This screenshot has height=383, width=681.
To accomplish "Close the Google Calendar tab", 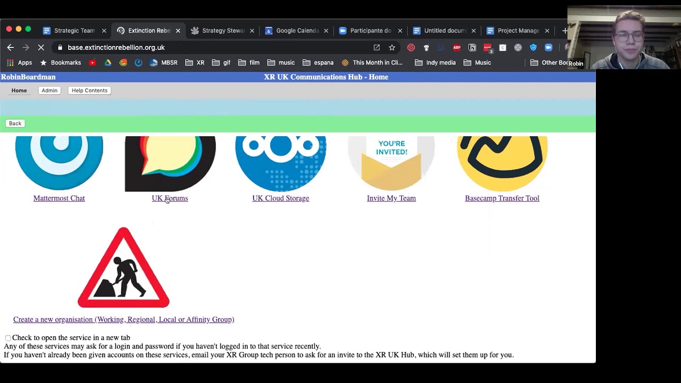I will point(326,31).
